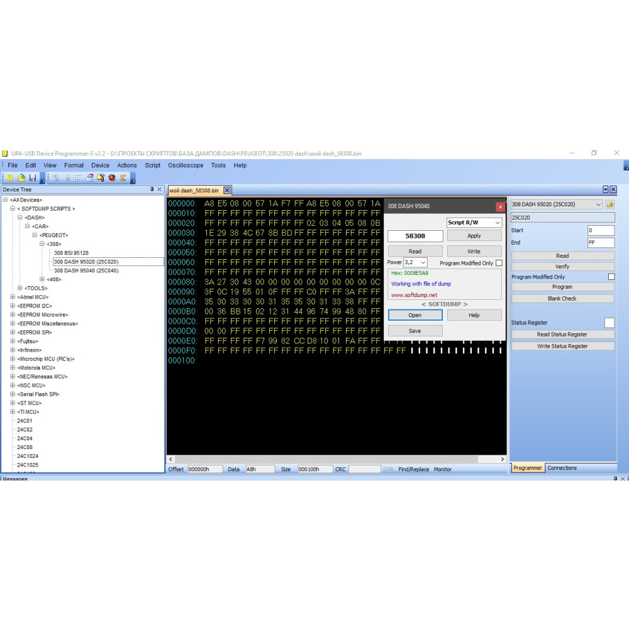
Task: Open the 308 DASH 95020 device combo box
Action: point(556,204)
